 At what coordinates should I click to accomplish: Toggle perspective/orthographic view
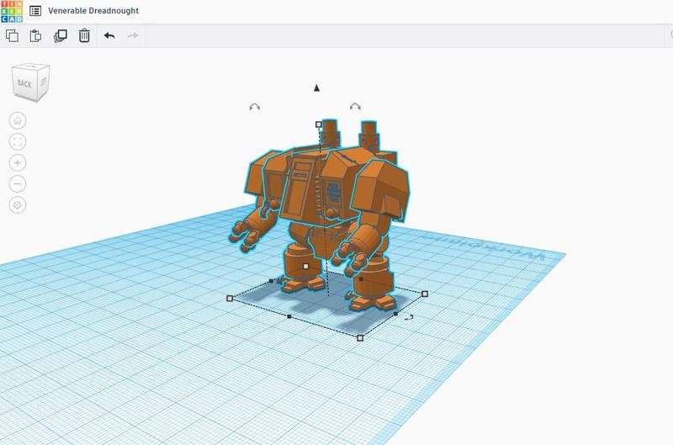click(x=18, y=205)
